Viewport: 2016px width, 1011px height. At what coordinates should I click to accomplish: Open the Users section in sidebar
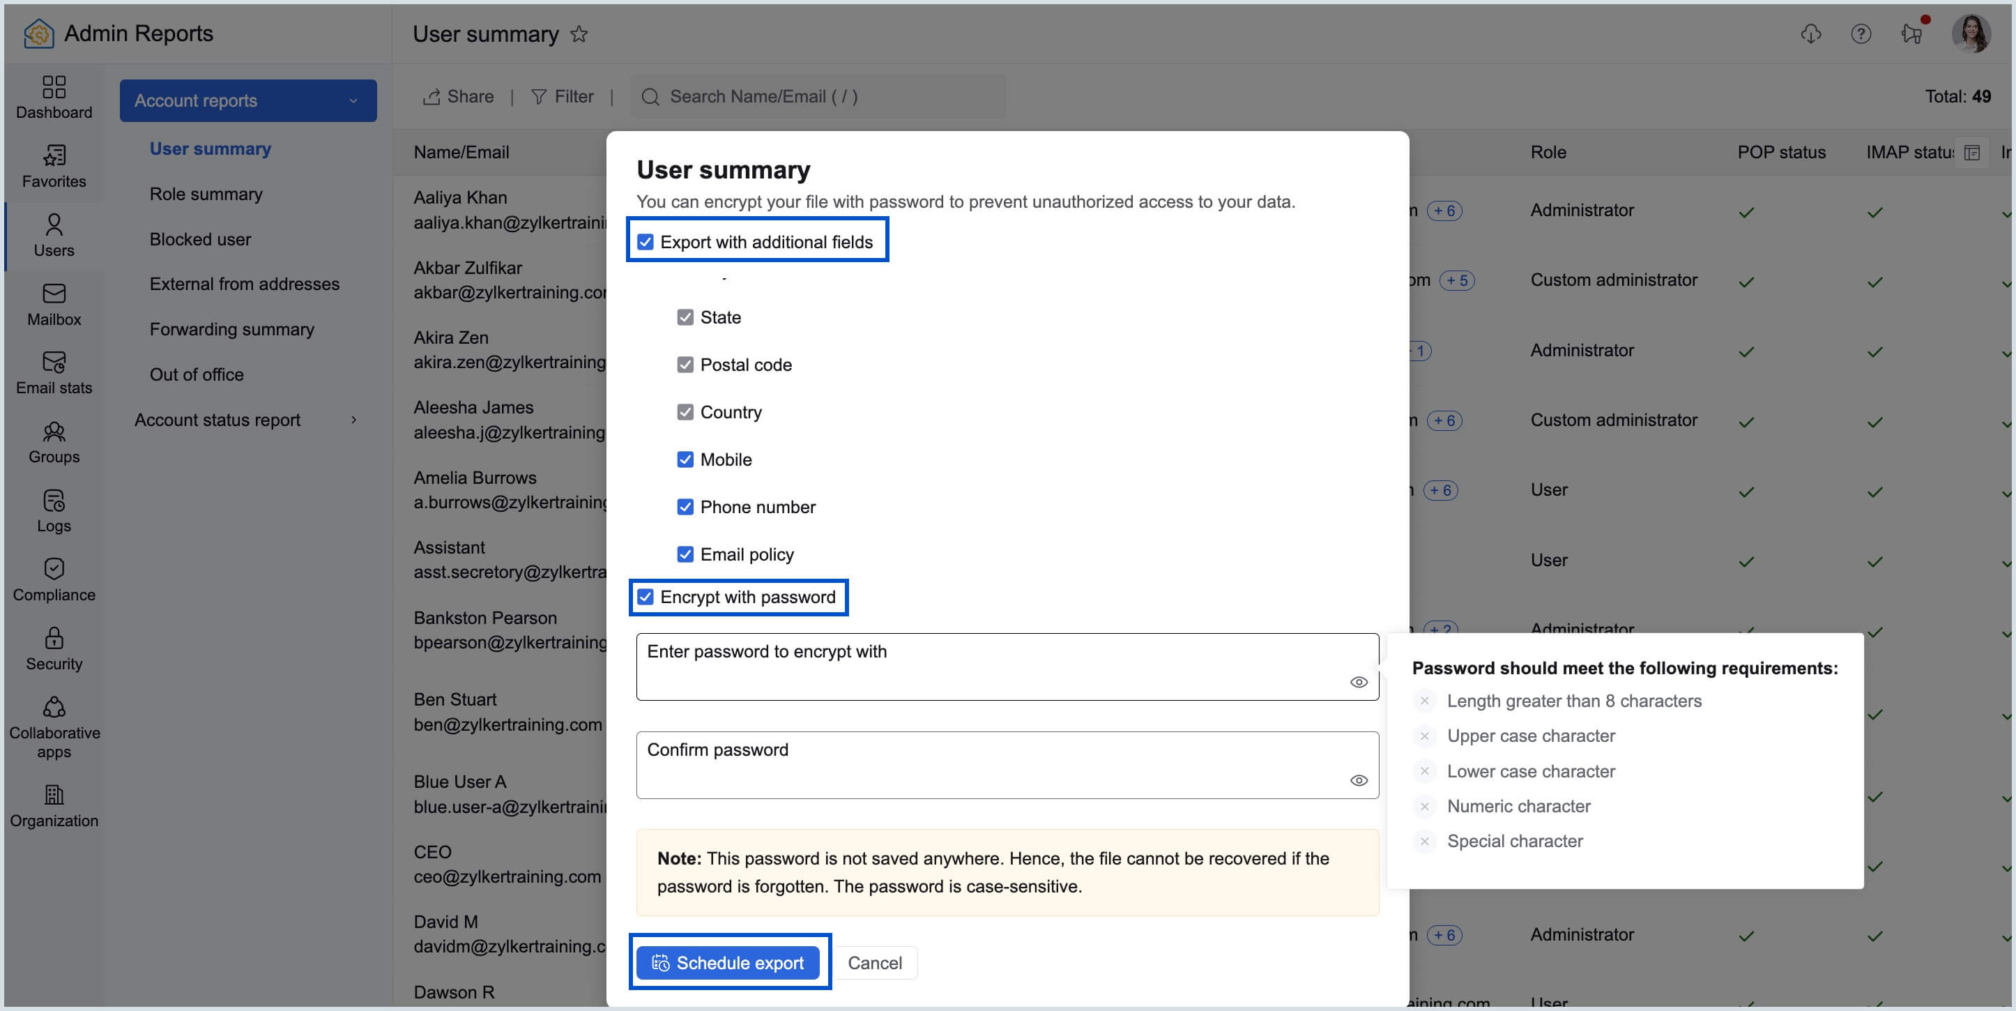(53, 235)
